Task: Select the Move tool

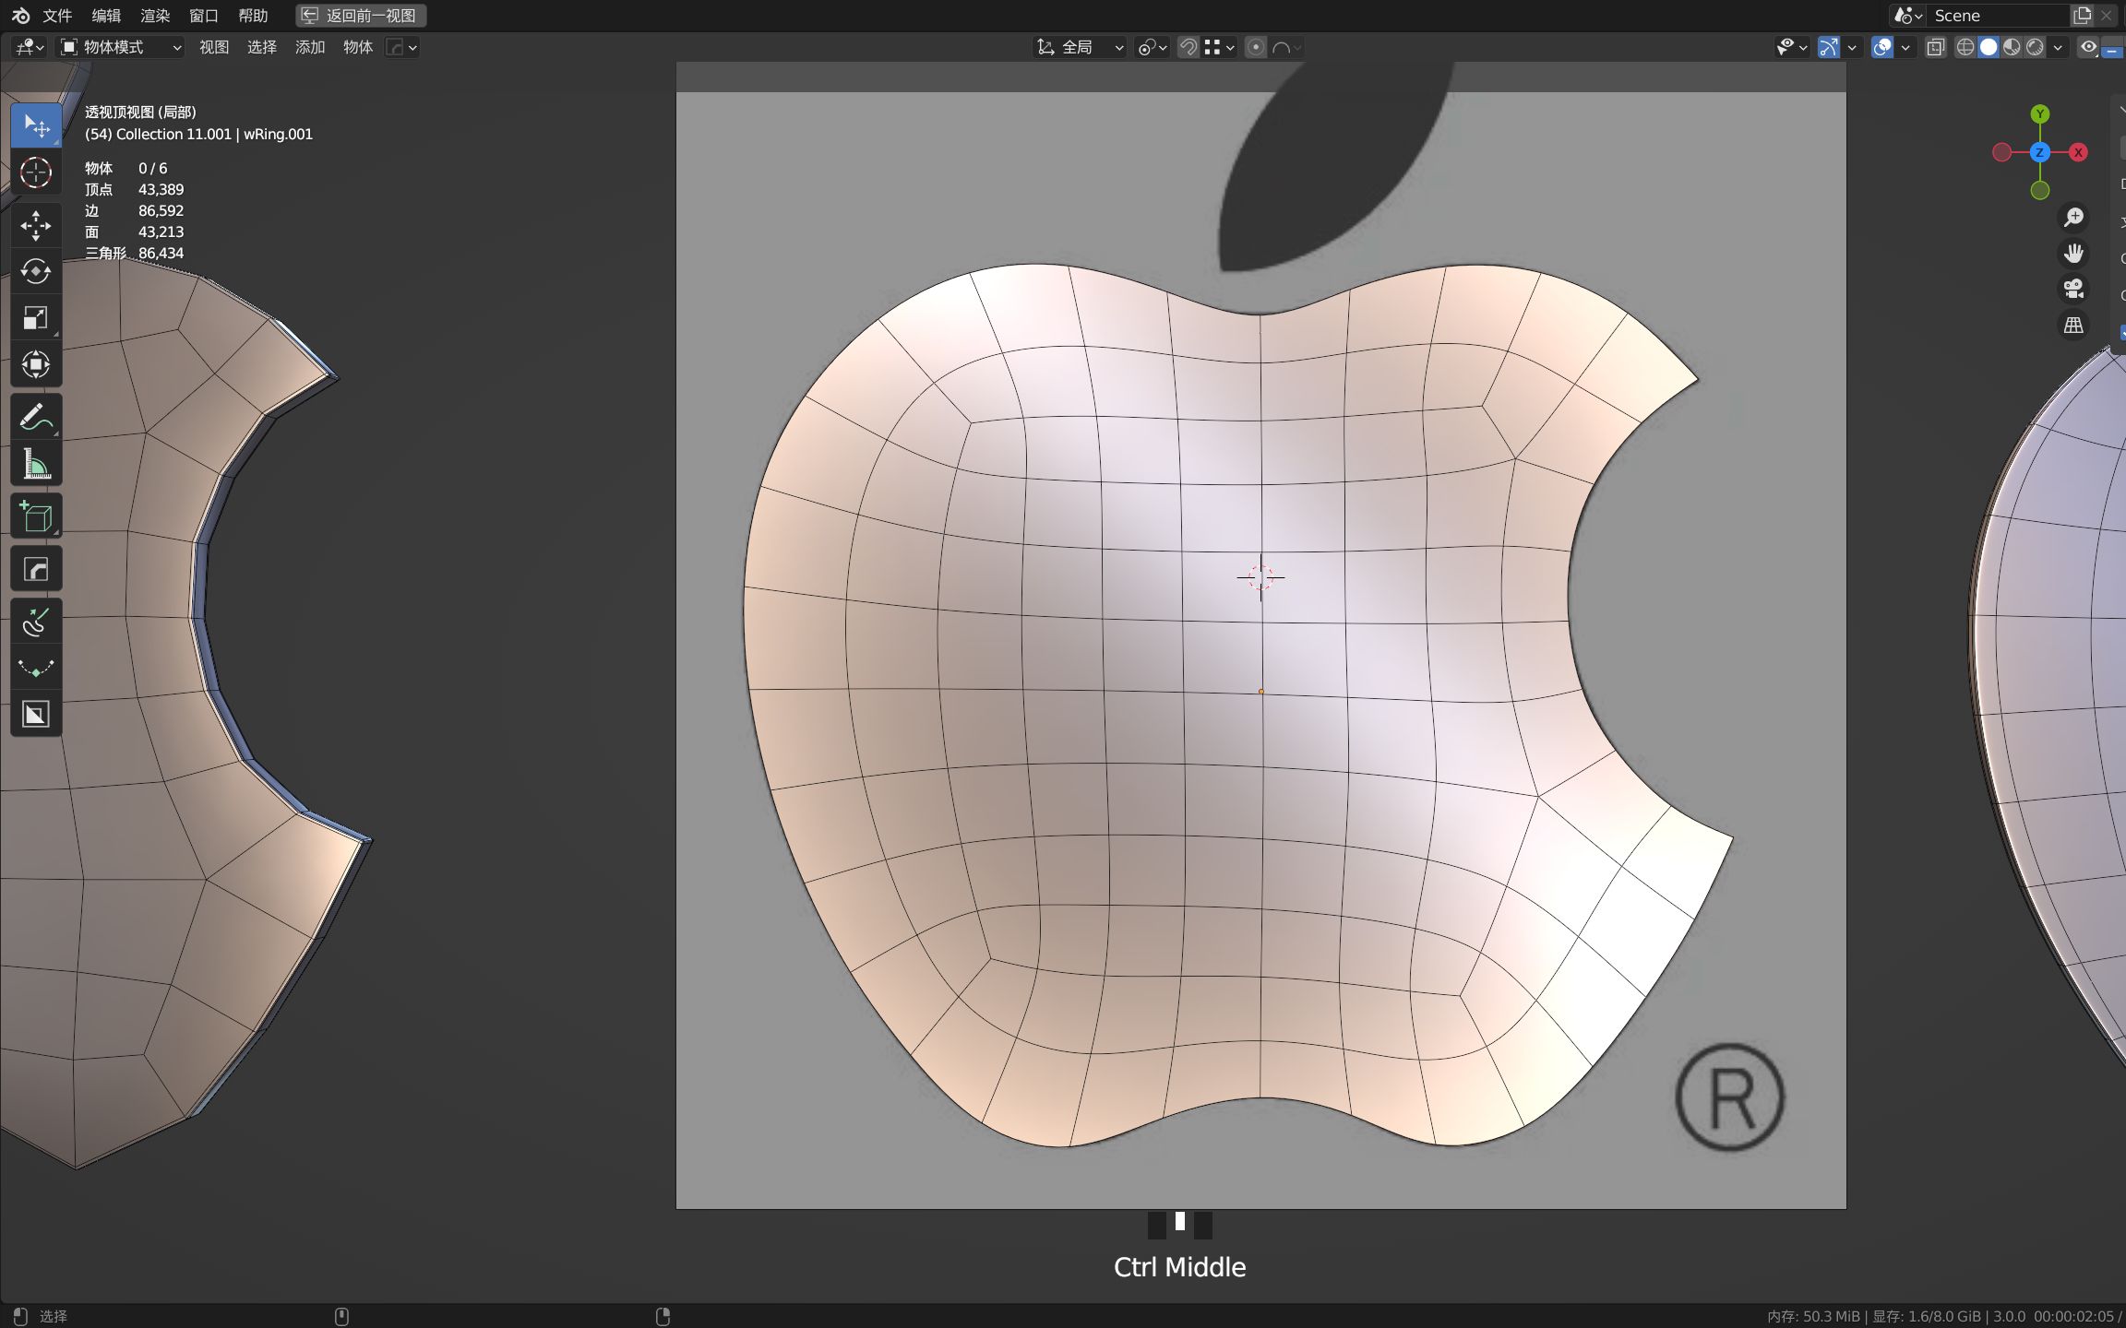Action: 36,225
